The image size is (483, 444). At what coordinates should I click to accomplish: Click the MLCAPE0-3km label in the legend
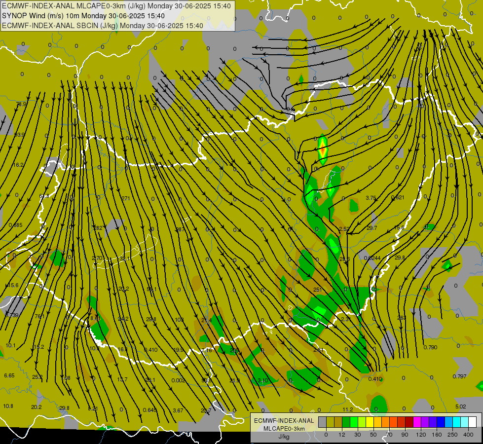point(284,429)
